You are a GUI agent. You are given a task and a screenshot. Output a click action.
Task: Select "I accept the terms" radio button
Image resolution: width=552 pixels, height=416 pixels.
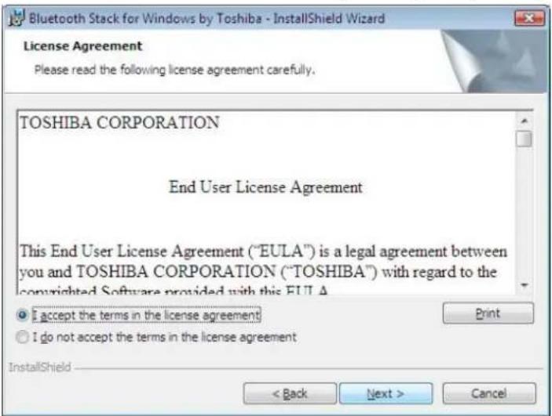(22, 315)
